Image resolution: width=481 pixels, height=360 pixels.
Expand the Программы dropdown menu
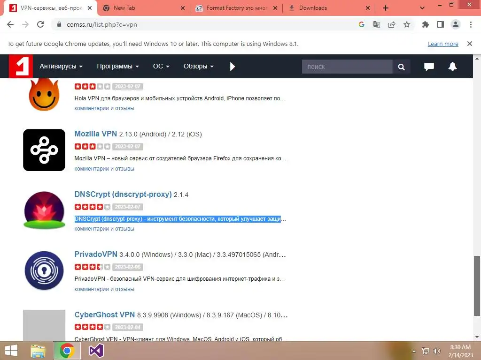[118, 66]
